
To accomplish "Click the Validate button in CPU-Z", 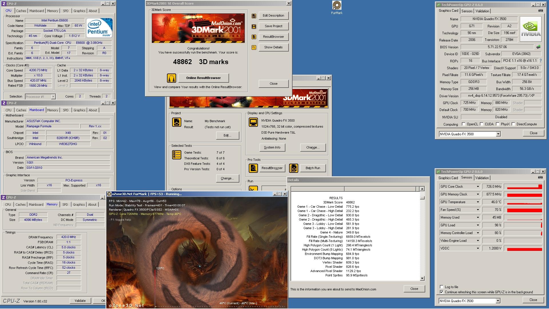I will click(x=80, y=301).
